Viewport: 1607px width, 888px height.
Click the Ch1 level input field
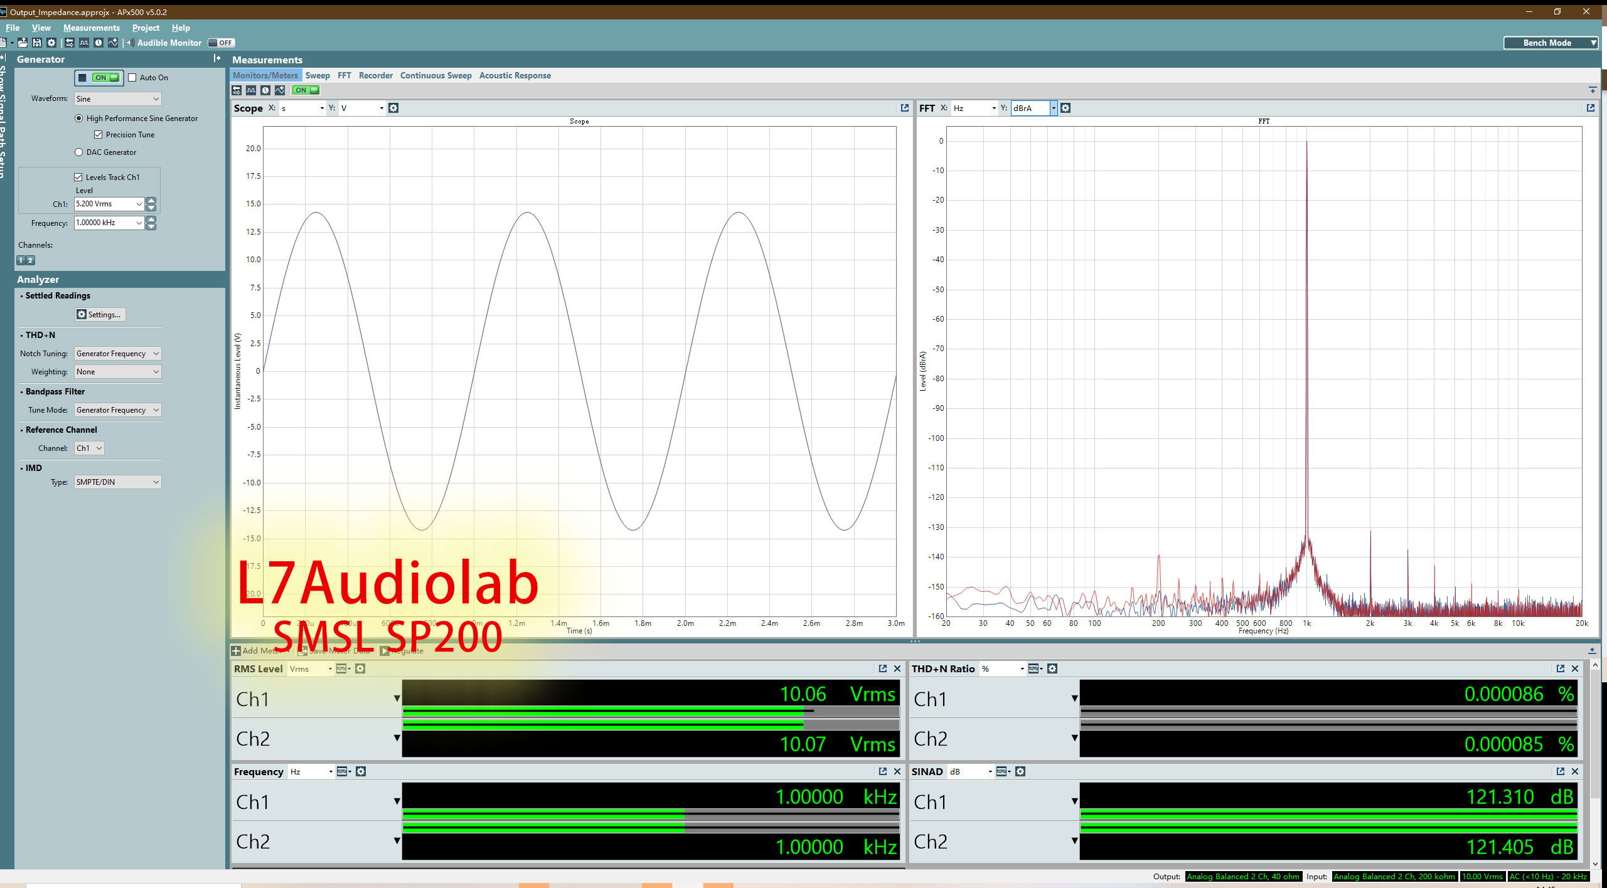[109, 204]
